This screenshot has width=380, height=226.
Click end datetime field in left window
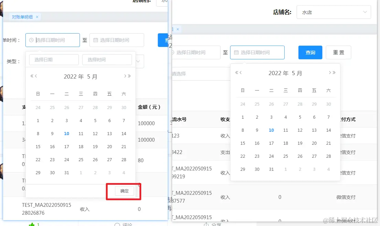117,40
